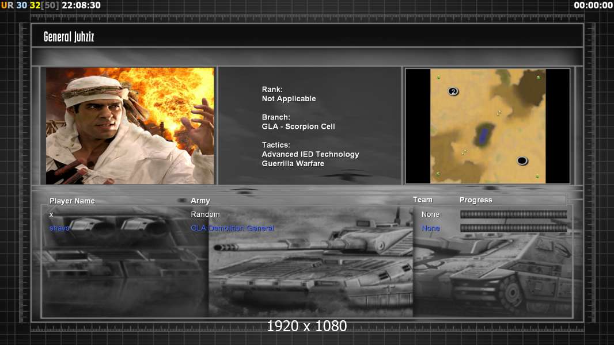Click the Army column header
Viewport: 614px width, 345px height.
pyautogui.click(x=200, y=201)
